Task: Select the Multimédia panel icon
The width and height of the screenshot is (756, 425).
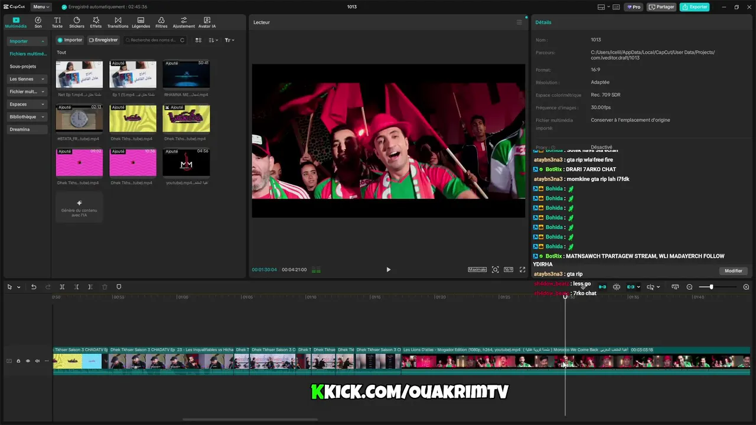Action: [16, 22]
